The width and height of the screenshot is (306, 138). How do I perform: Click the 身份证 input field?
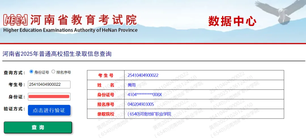[49, 97]
